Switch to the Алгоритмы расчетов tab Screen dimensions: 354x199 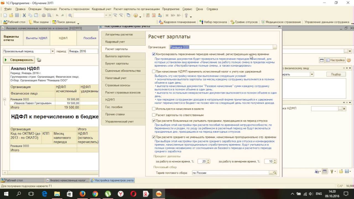click(x=123, y=35)
